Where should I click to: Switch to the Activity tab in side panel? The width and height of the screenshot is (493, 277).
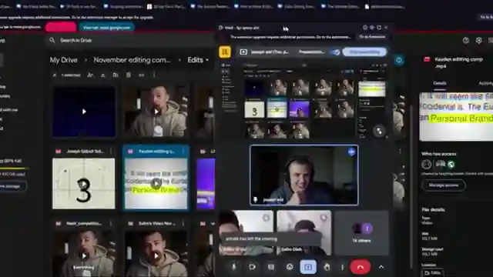tap(485, 83)
